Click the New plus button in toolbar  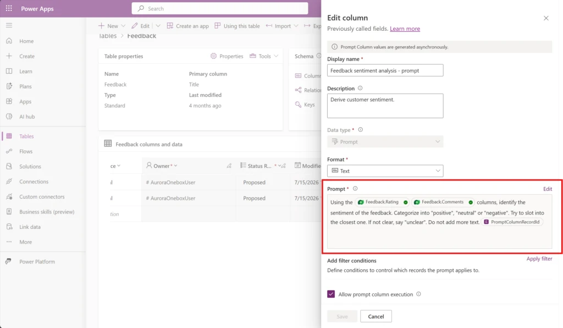pos(108,26)
